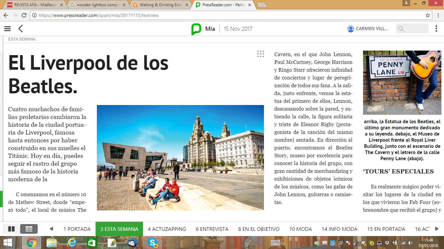Open Windows Store from the taskbar
This screenshot has height=249, width=444.
click(x=92, y=243)
